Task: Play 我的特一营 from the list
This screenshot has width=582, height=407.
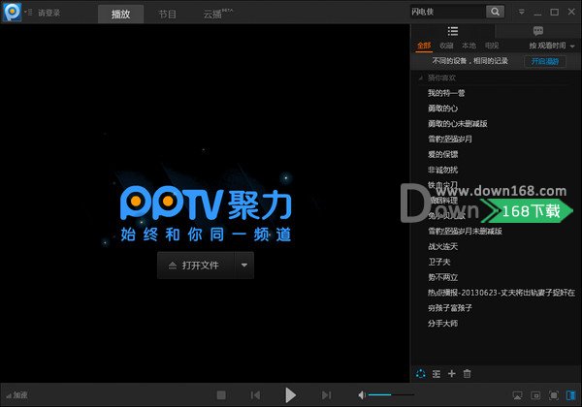Action: [x=446, y=93]
